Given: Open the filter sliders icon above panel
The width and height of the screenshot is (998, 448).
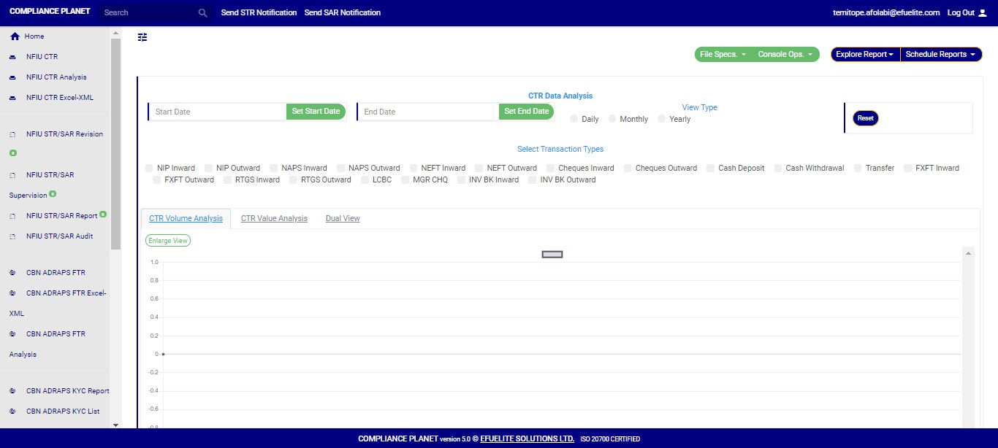Looking at the screenshot, I should (142, 38).
